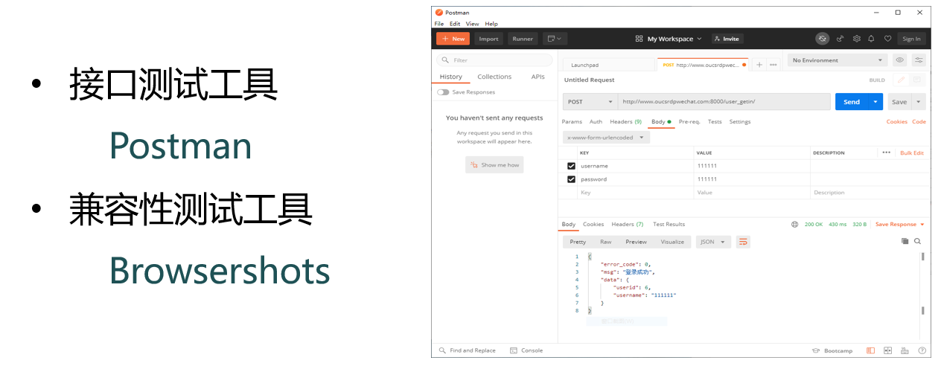The image size is (941, 366).
Task: Open the request Settings tab
Action: [x=740, y=121]
